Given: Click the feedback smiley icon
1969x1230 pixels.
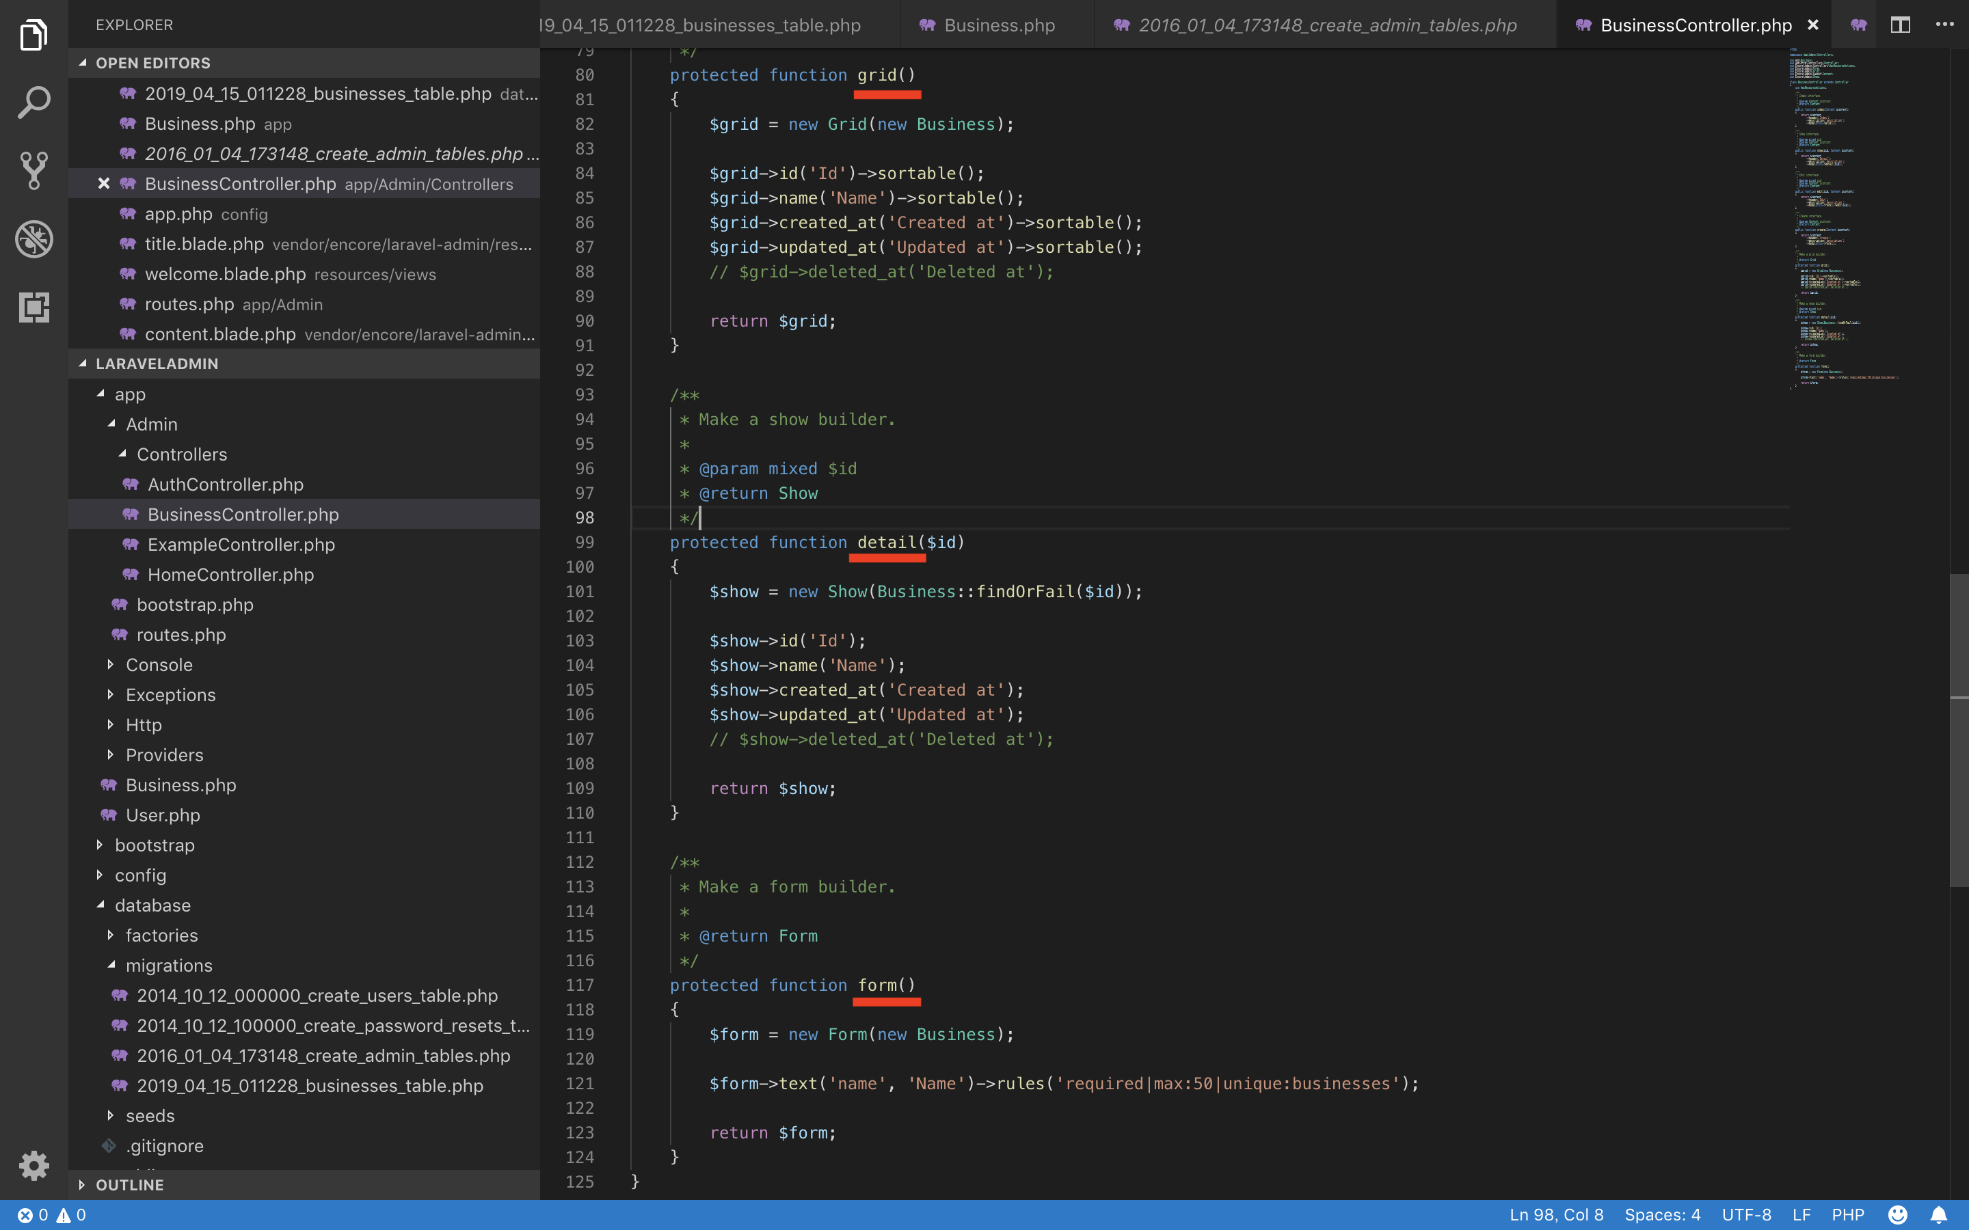Looking at the screenshot, I should pos(1897,1214).
